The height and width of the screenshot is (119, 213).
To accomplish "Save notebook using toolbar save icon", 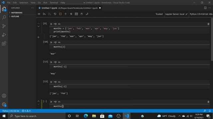I will tap(82, 14).
